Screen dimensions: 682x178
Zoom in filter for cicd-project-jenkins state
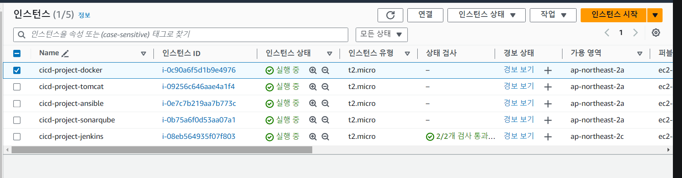coord(313,136)
